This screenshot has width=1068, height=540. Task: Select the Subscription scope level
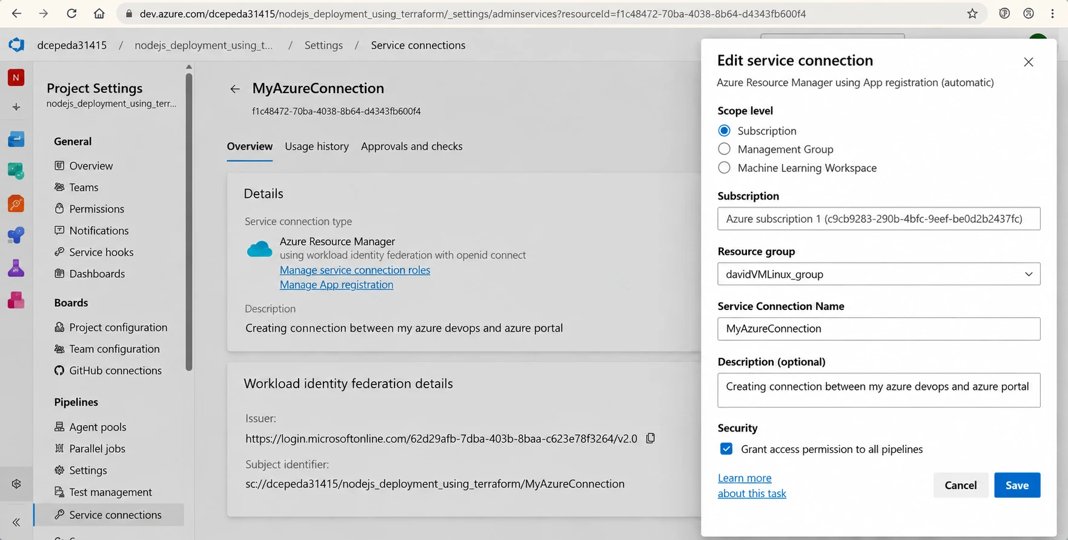point(724,131)
